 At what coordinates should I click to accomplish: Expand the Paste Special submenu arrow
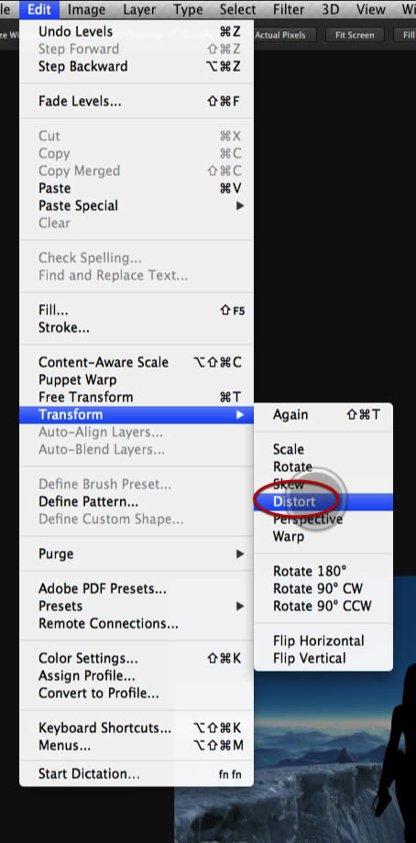[x=240, y=206]
